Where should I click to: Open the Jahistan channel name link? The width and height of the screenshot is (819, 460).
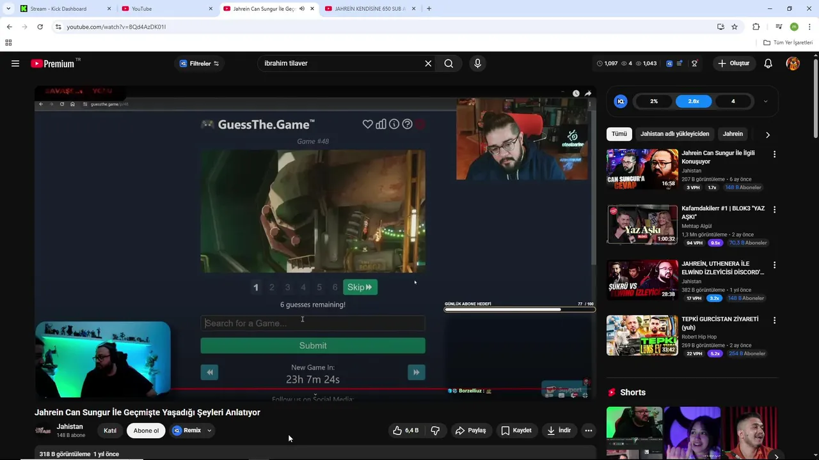(70, 427)
